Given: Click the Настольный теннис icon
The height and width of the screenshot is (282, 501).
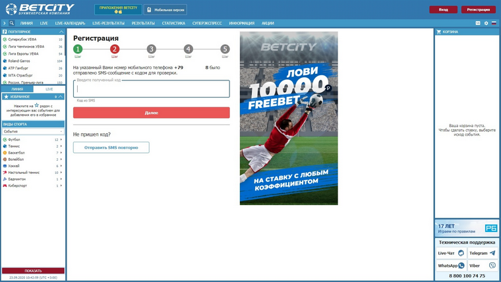Looking at the screenshot, I should [x=5, y=173].
